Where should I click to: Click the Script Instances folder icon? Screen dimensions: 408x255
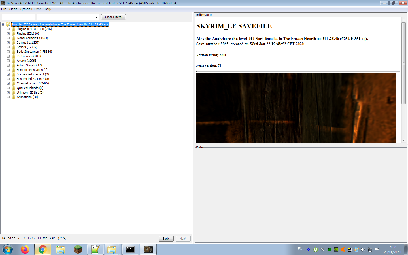14,52
